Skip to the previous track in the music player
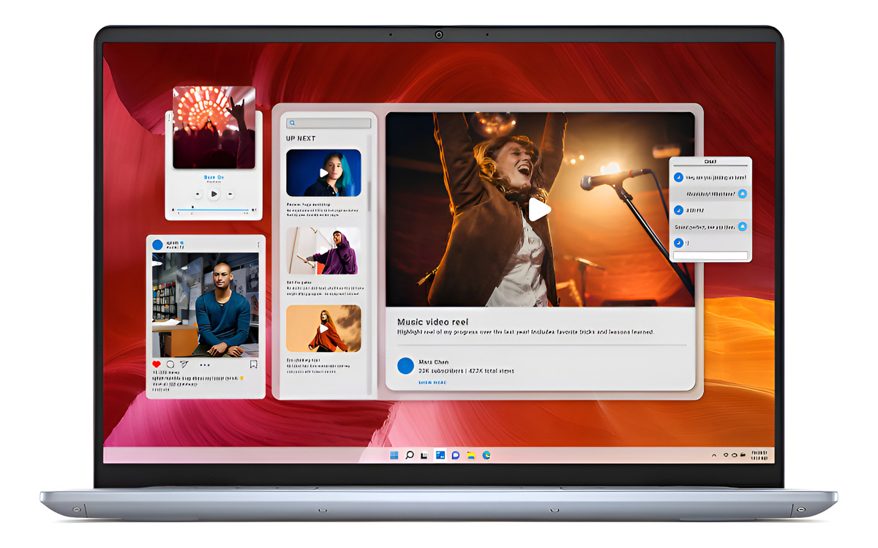 [x=198, y=195]
